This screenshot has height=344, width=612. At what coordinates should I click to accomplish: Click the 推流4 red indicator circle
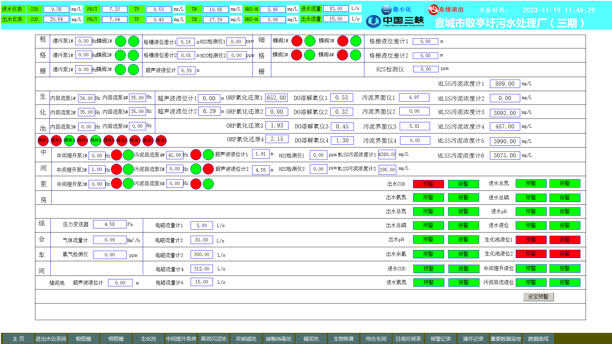pyautogui.click(x=161, y=140)
